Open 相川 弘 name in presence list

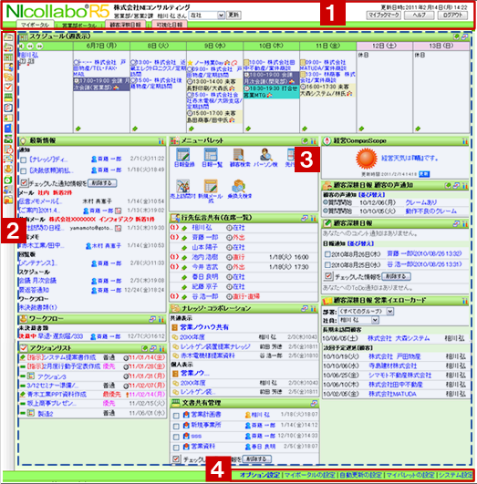[202, 228]
